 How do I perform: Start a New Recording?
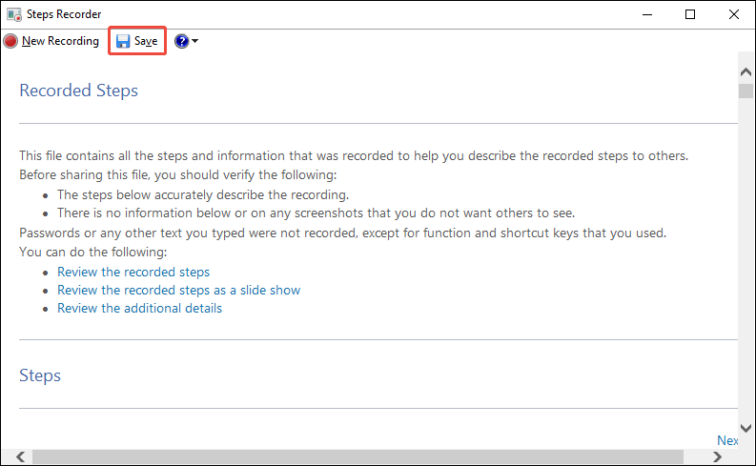pos(51,41)
